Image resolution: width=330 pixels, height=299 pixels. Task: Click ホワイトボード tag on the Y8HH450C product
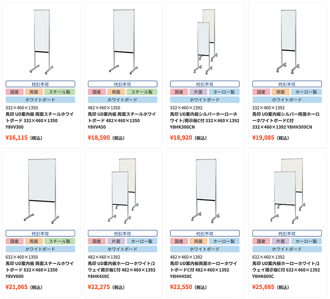pos(205,249)
